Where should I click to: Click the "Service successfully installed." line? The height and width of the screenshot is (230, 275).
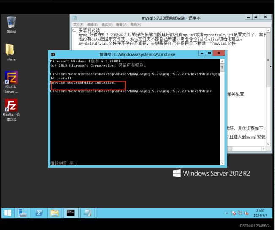[x=83, y=82]
